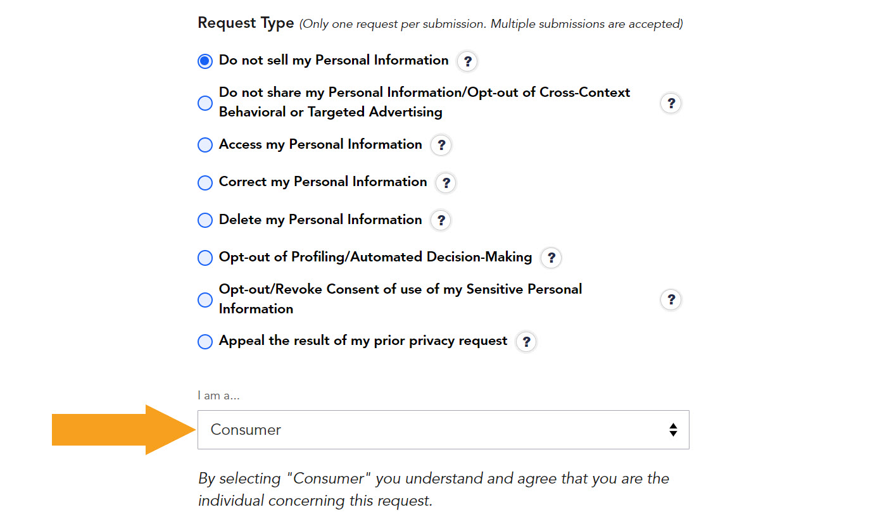Show help for Correct my Personal Information
The height and width of the screenshot is (519, 894).
pyautogui.click(x=446, y=183)
